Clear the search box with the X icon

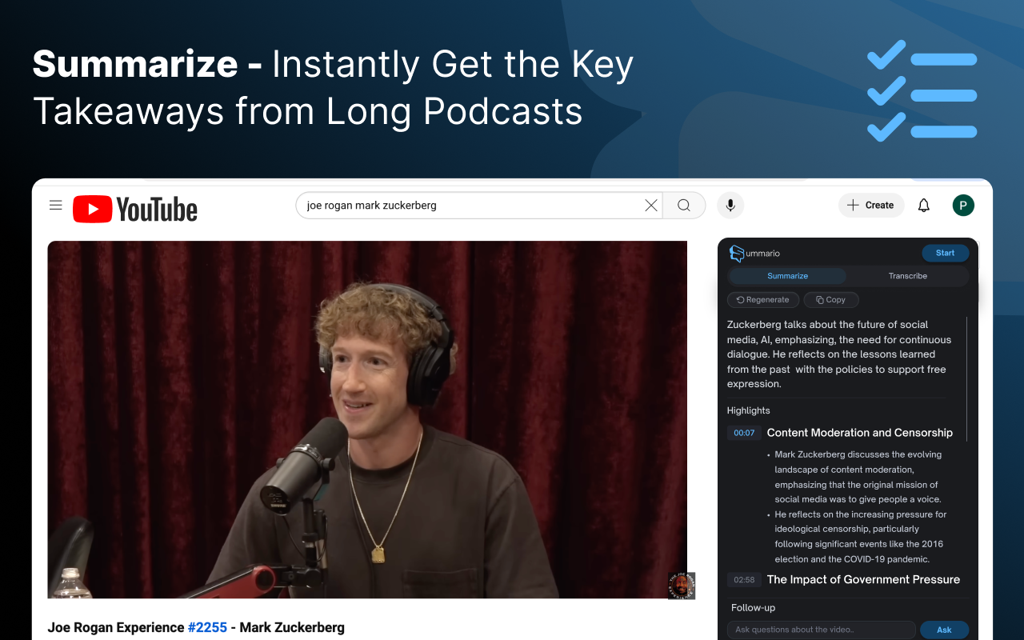[651, 206]
